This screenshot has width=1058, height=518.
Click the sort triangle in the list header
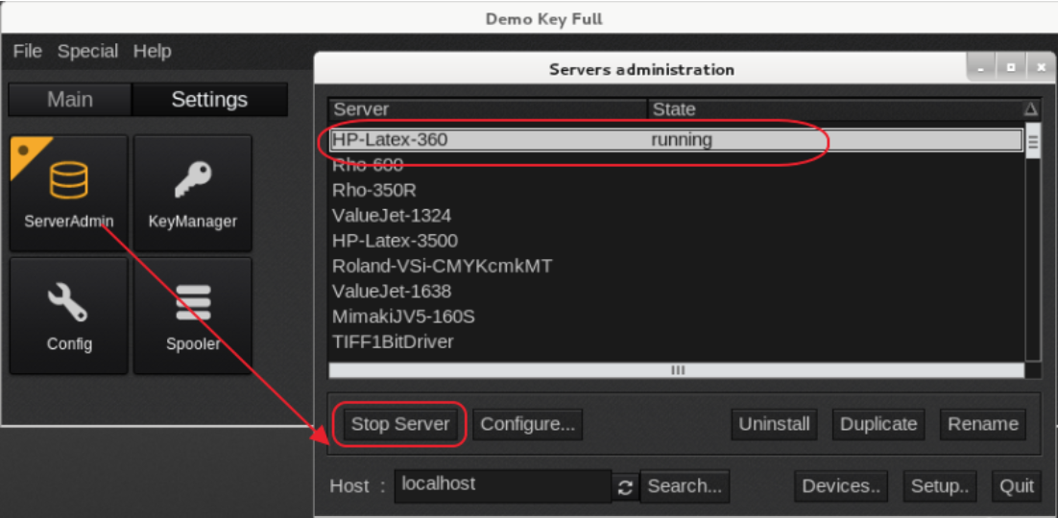pyautogui.click(x=1031, y=109)
